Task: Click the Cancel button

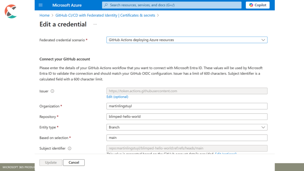Action: click(x=74, y=162)
